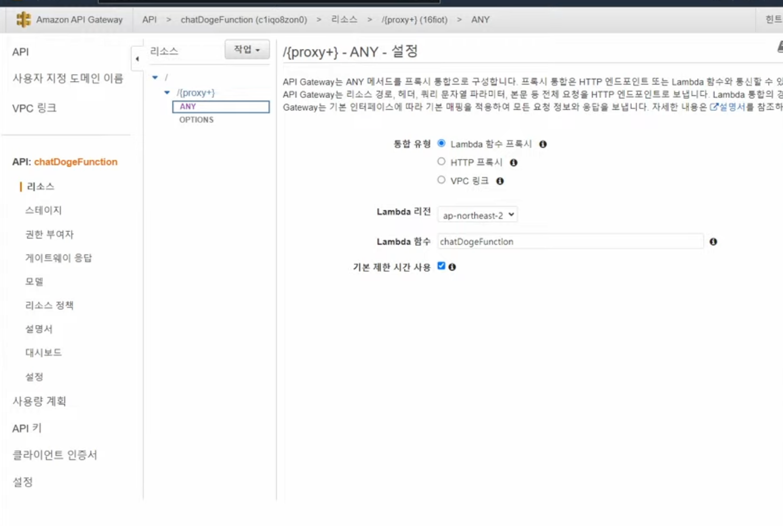
Task: Click info icon next to VPC 링크 option
Action: coord(500,181)
